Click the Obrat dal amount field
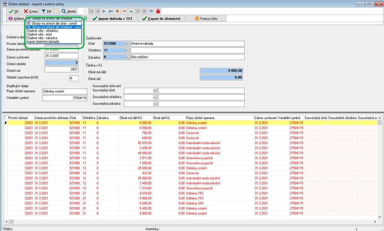The image size is (384, 231). pyautogui.click(x=221, y=77)
